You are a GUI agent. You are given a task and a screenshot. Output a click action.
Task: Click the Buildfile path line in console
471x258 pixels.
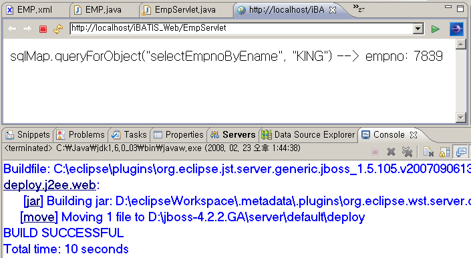(x=237, y=169)
